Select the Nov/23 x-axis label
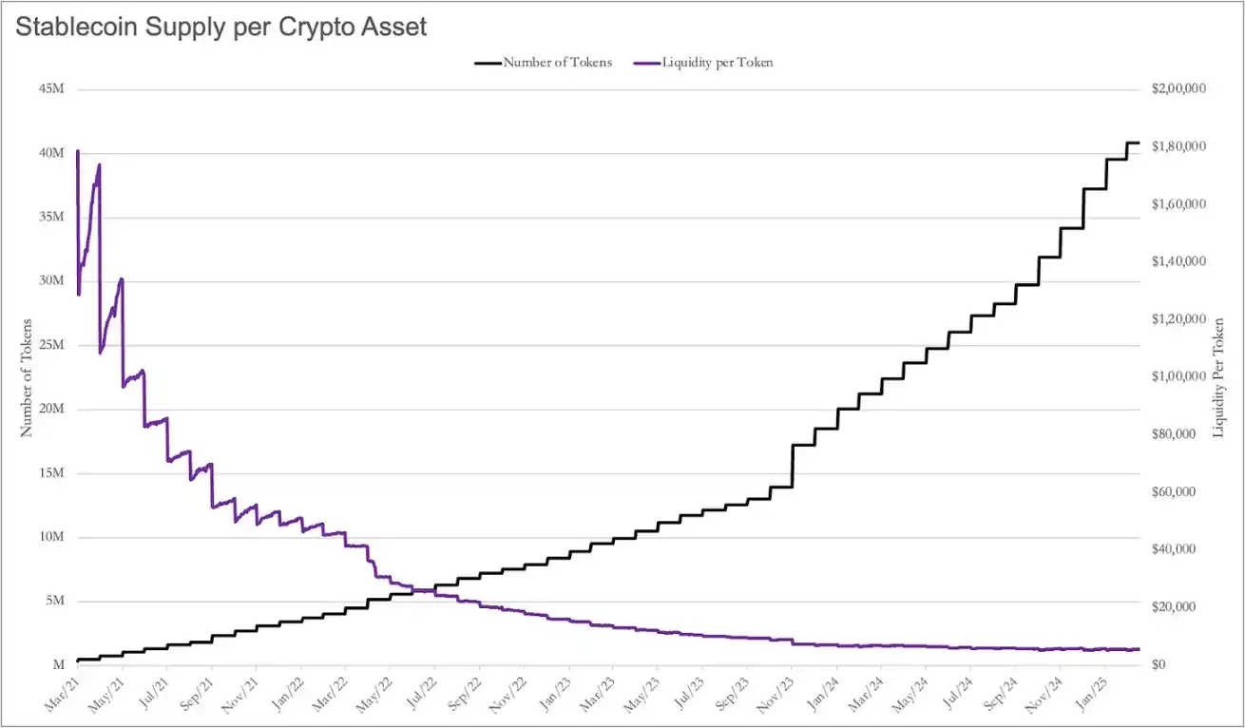This screenshot has height=728, width=1245. pyautogui.click(x=775, y=690)
